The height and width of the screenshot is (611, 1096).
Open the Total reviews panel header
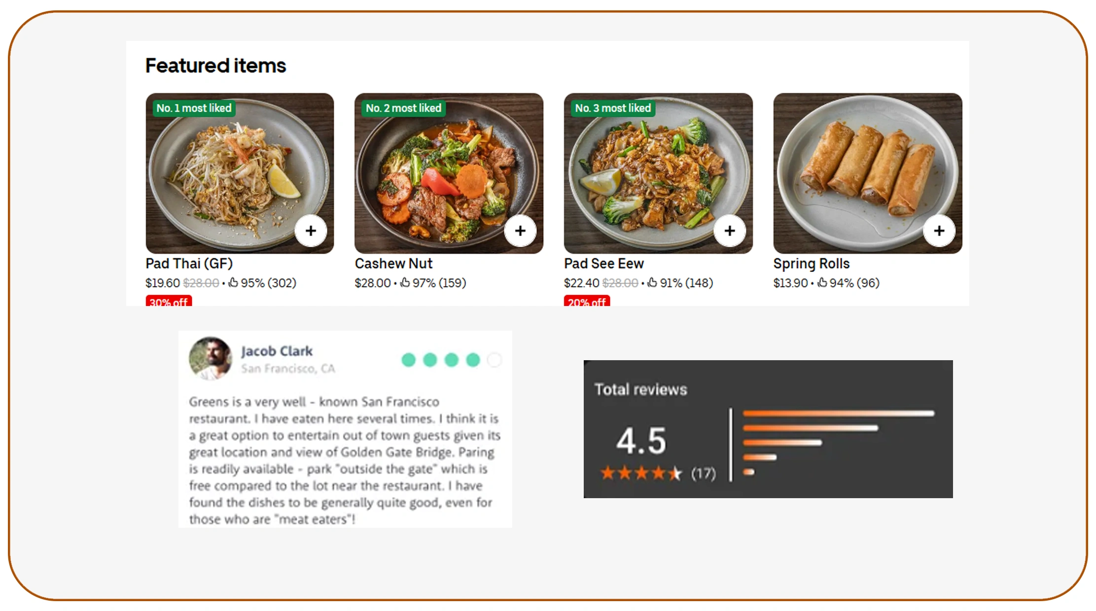point(639,389)
